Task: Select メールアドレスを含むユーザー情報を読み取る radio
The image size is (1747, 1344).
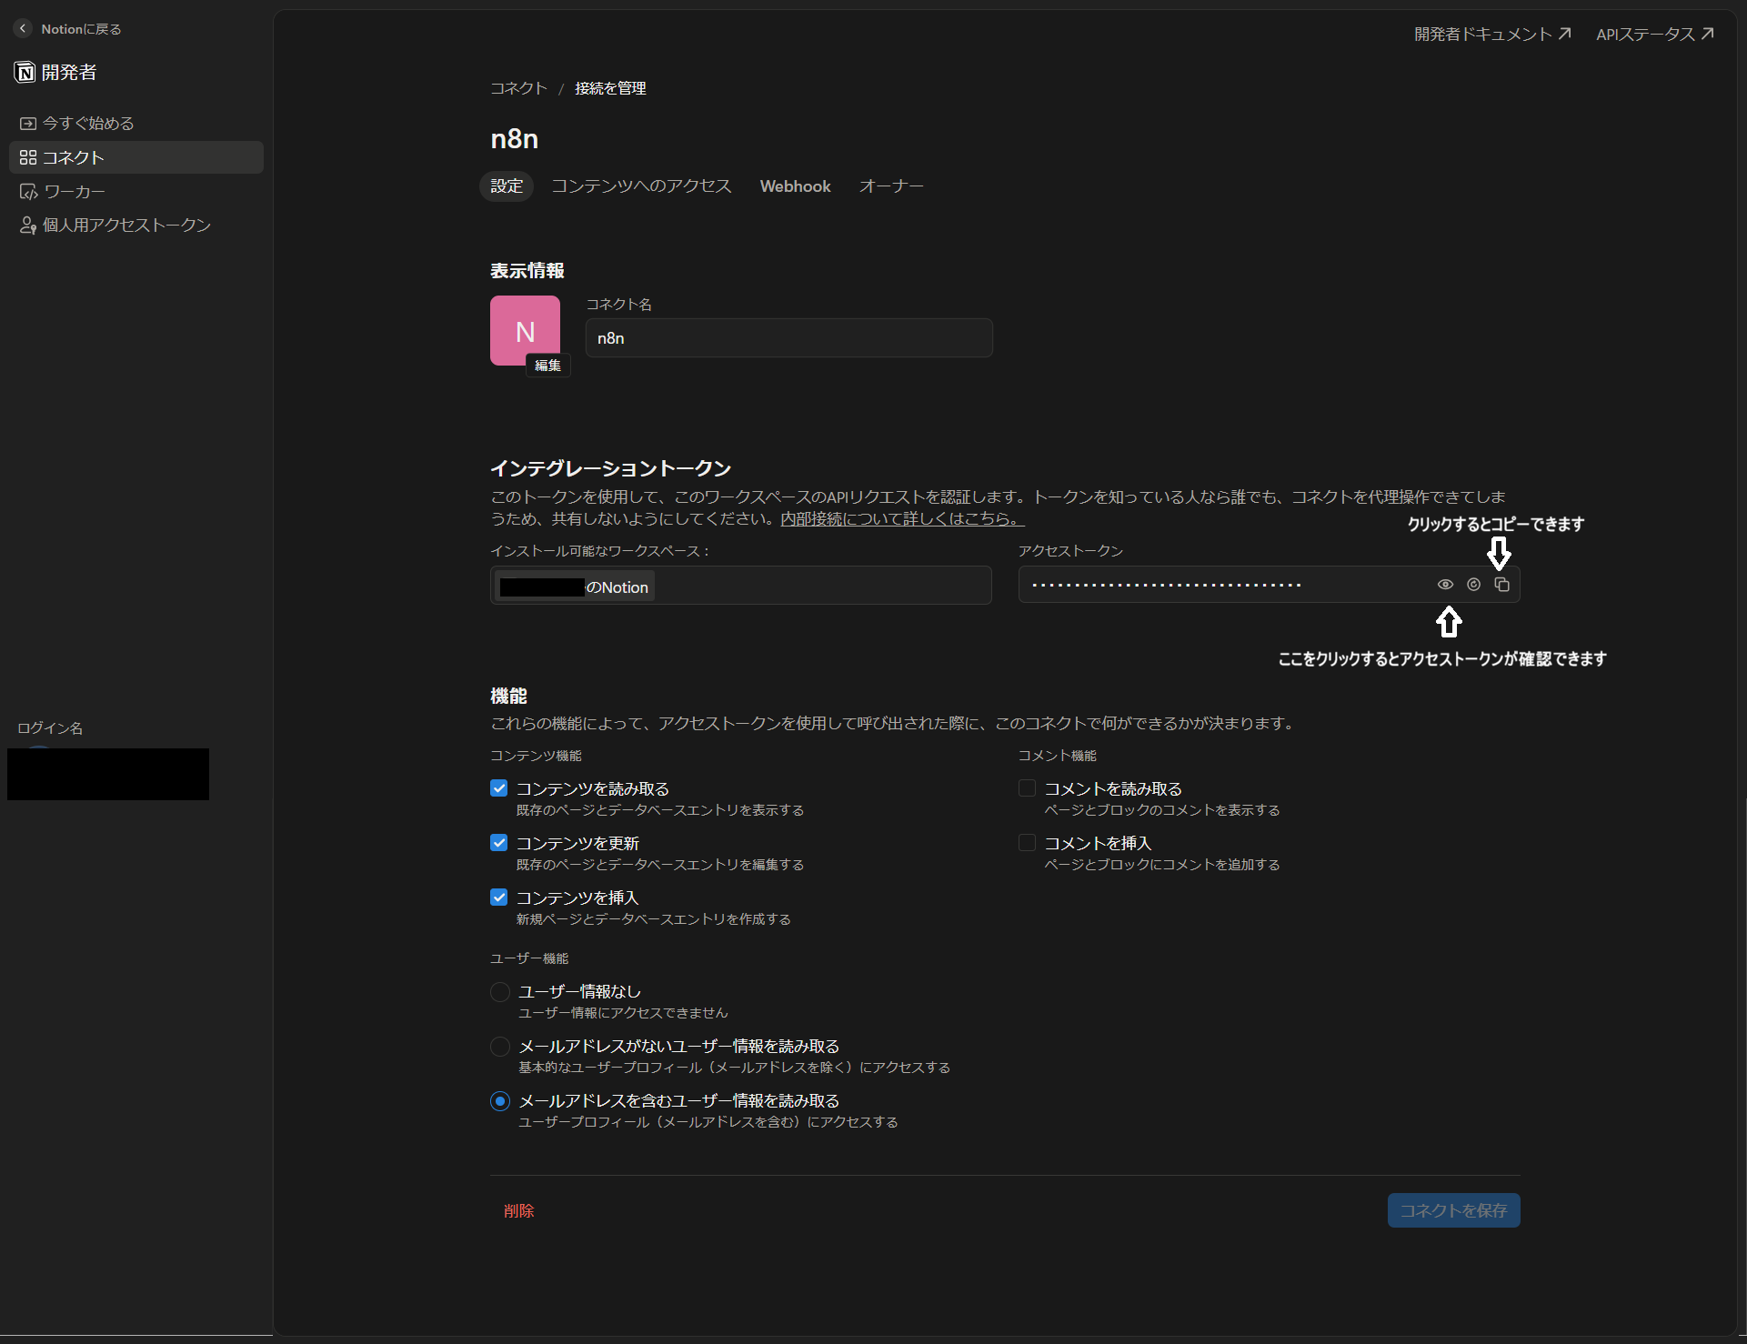Action: pos(500,1101)
